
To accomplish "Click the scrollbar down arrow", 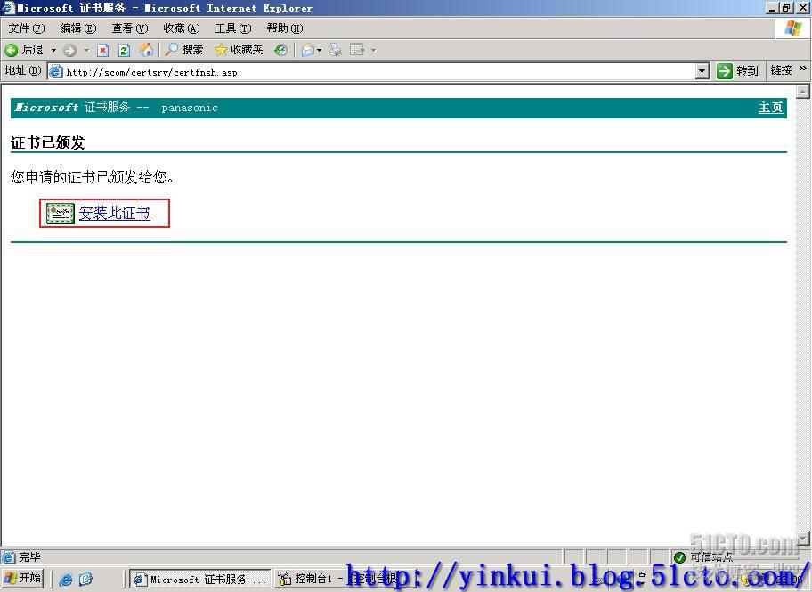I will pyautogui.click(x=803, y=539).
